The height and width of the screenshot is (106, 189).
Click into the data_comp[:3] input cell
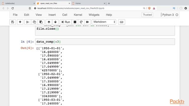tap(105, 42)
